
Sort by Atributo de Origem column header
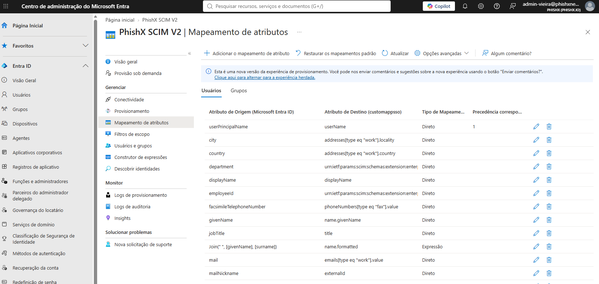click(x=251, y=112)
